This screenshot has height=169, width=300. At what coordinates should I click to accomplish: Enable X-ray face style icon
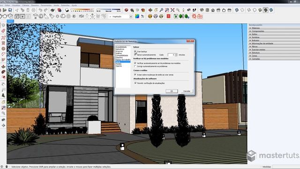click(x=237, y=10)
